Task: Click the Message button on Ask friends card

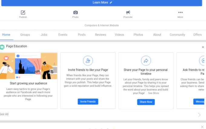Action: click(x=199, y=102)
